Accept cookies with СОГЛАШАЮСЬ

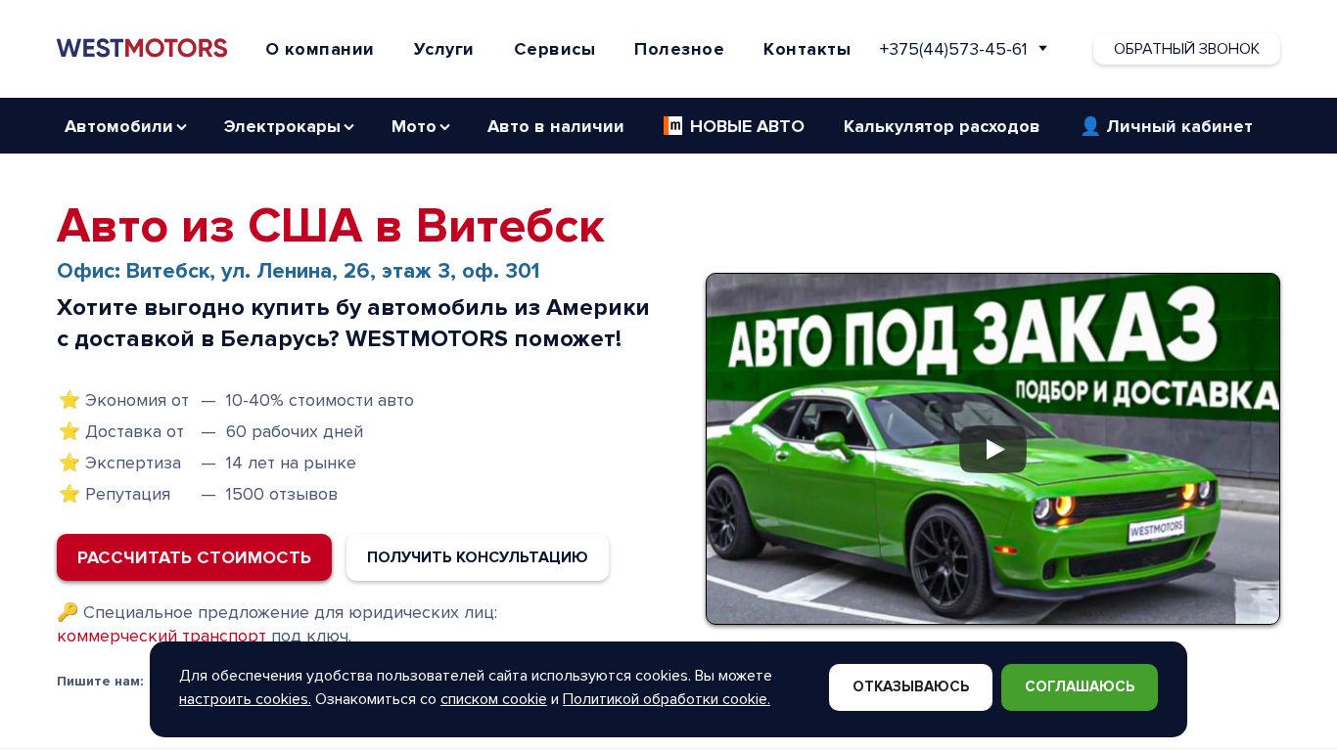pyautogui.click(x=1080, y=687)
